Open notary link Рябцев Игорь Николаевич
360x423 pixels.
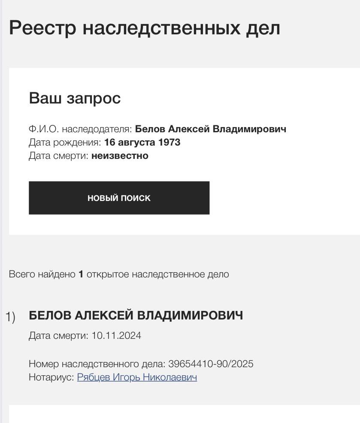pyautogui.click(x=137, y=377)
